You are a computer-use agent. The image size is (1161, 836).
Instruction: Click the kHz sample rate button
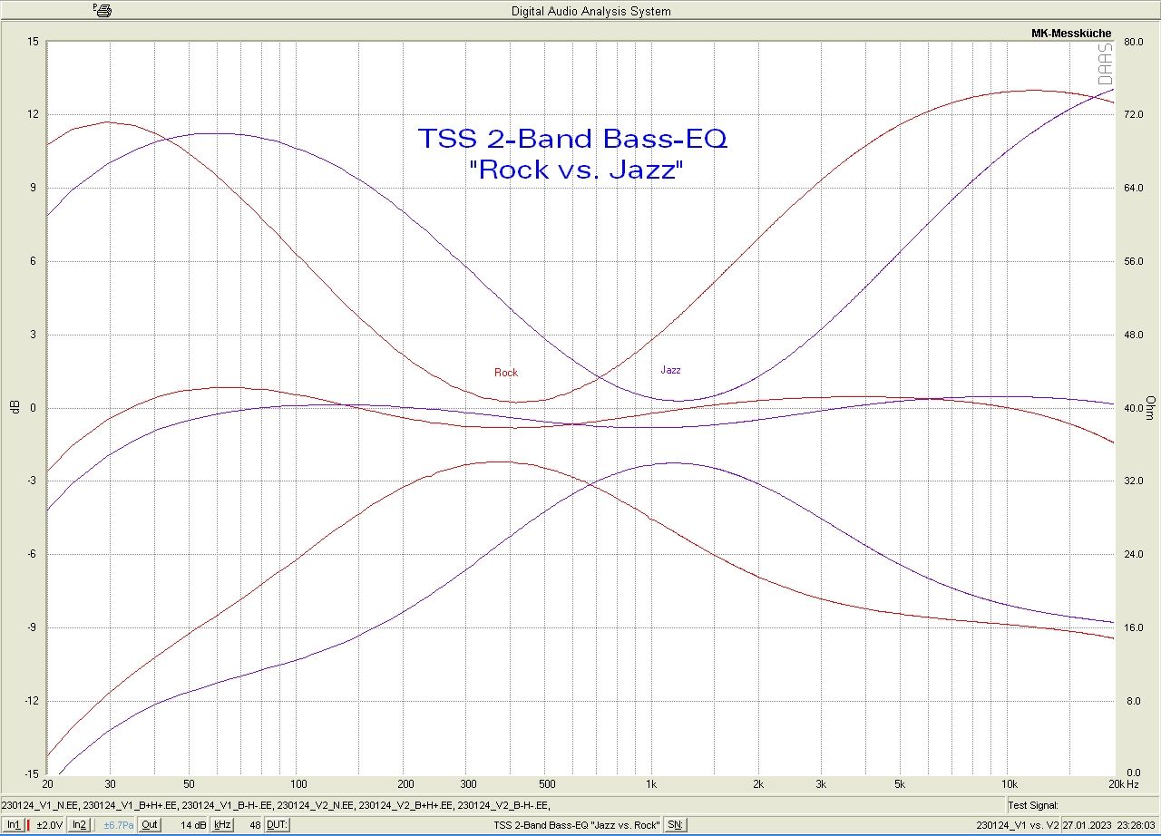(222, 825)
